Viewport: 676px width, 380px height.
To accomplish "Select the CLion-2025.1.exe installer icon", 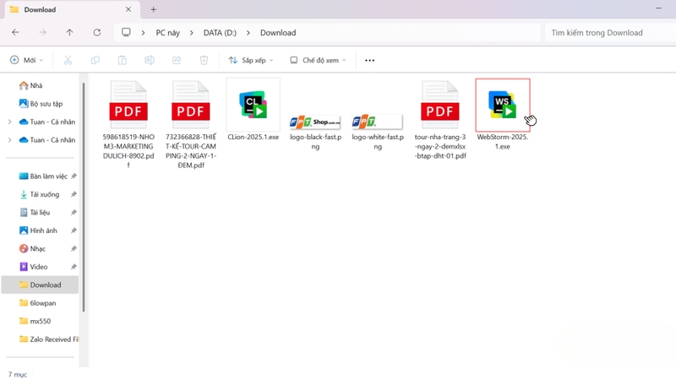I will point(253,105).
